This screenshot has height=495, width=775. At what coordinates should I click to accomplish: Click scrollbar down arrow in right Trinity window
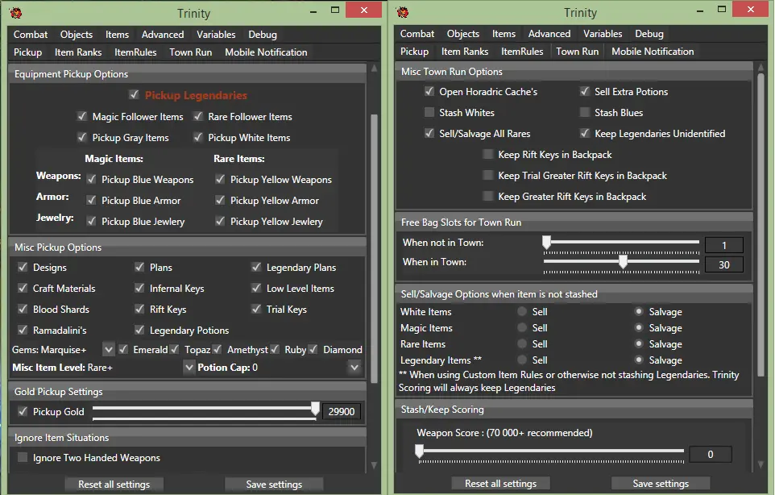(761, 464)
